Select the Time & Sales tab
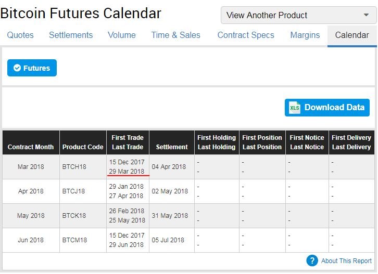 pyautogui.click(x=176, y=35)
